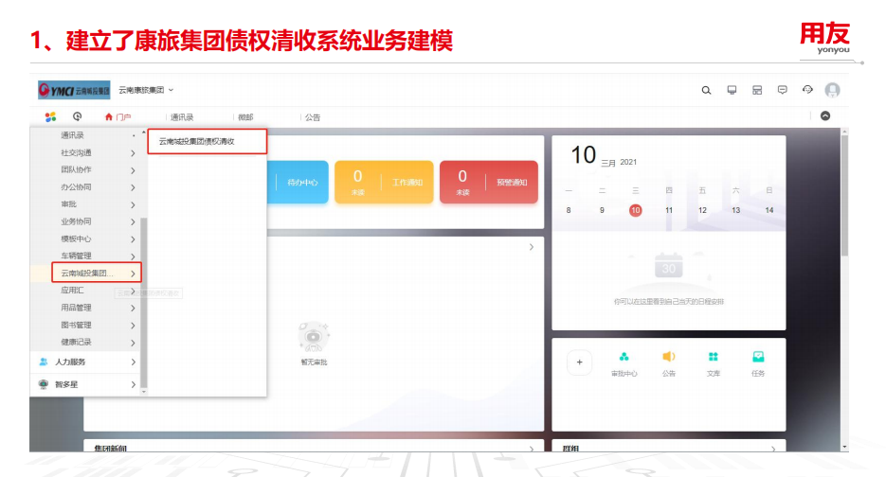The width and height of the screenshot is (886, 477).
Task: Open the approval panel chevron arrow
Action: point(532,247)
